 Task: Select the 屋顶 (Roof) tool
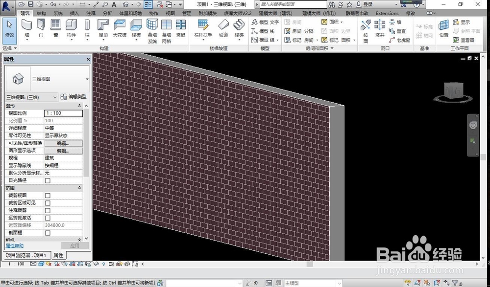(x=103, y=29)
